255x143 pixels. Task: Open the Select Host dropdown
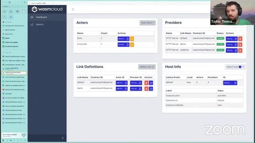point(235,67)
